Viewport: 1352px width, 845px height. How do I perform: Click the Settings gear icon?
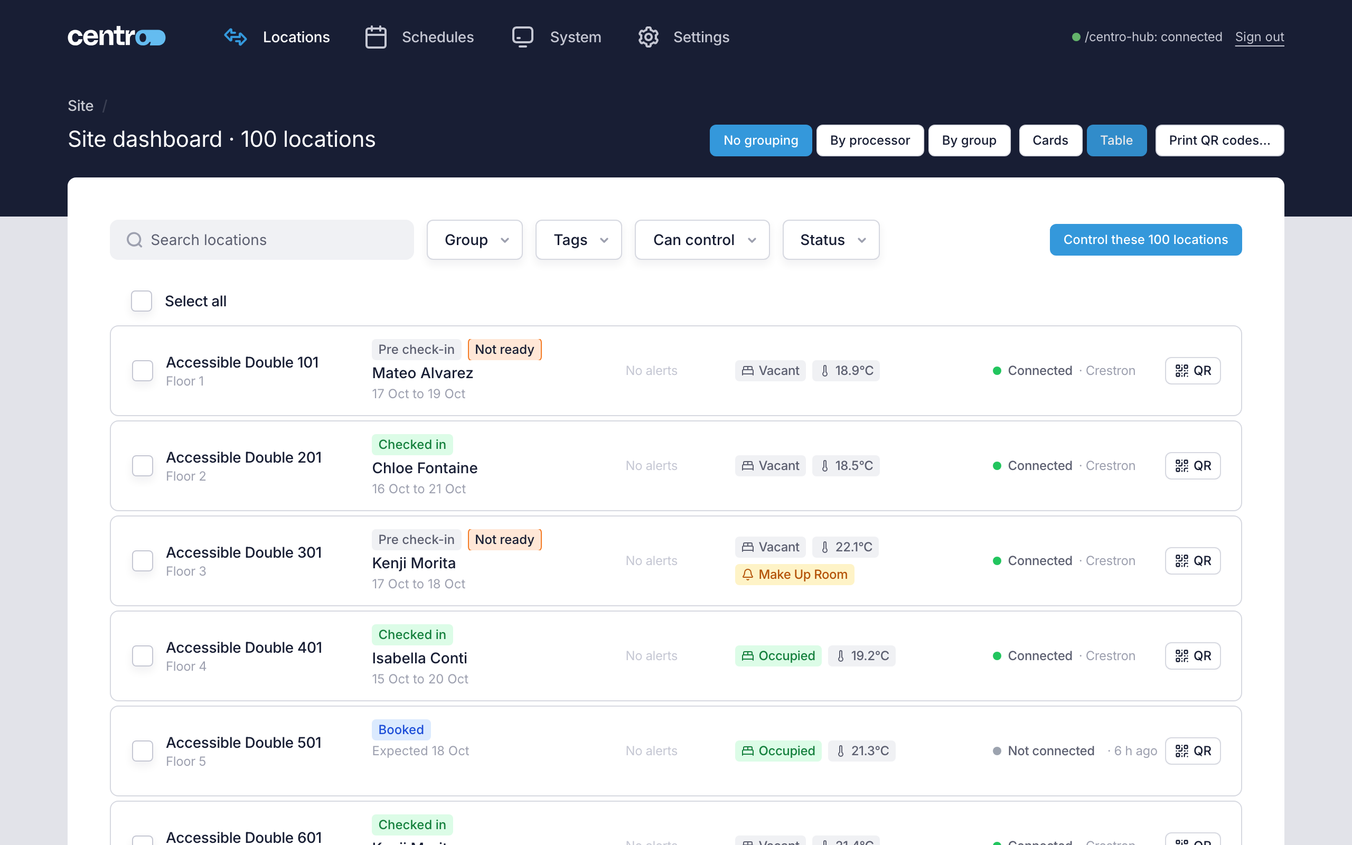[x=648, y=37]
